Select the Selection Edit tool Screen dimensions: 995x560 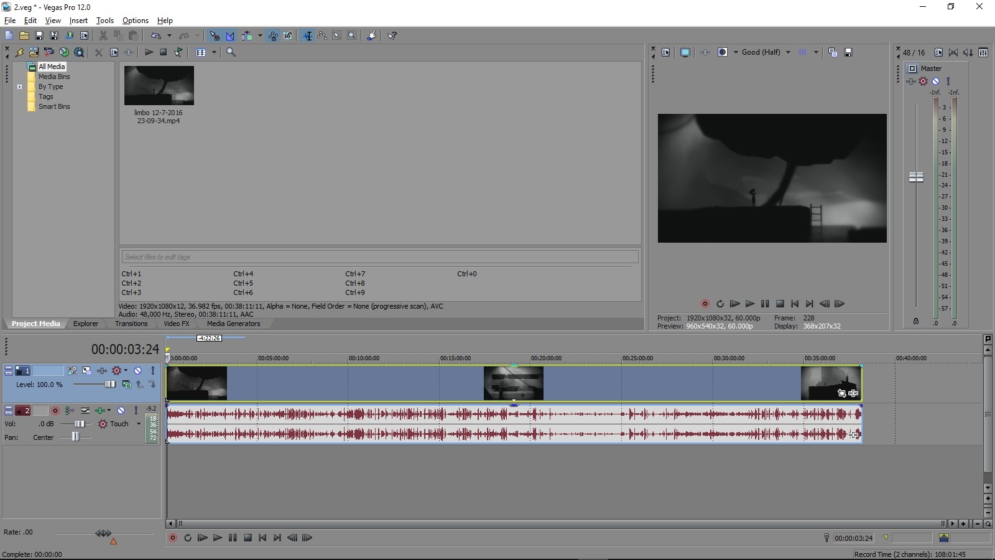coord(337,35)
